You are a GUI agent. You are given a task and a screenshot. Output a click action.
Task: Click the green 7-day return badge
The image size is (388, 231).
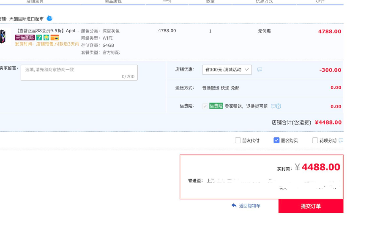pos(39,37)
